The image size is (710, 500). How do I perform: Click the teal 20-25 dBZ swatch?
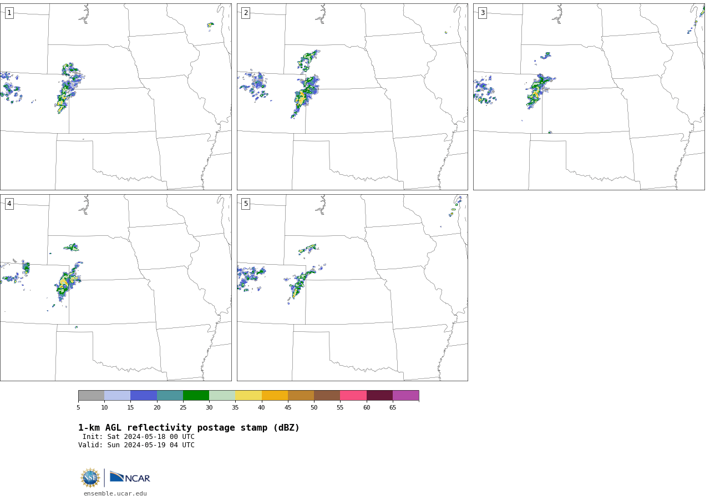170,395
